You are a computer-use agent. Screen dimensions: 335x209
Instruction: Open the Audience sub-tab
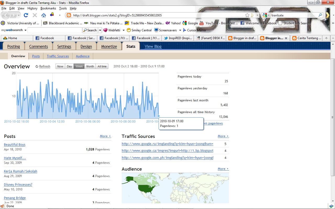pyautogui.click(x=83, y=56)
